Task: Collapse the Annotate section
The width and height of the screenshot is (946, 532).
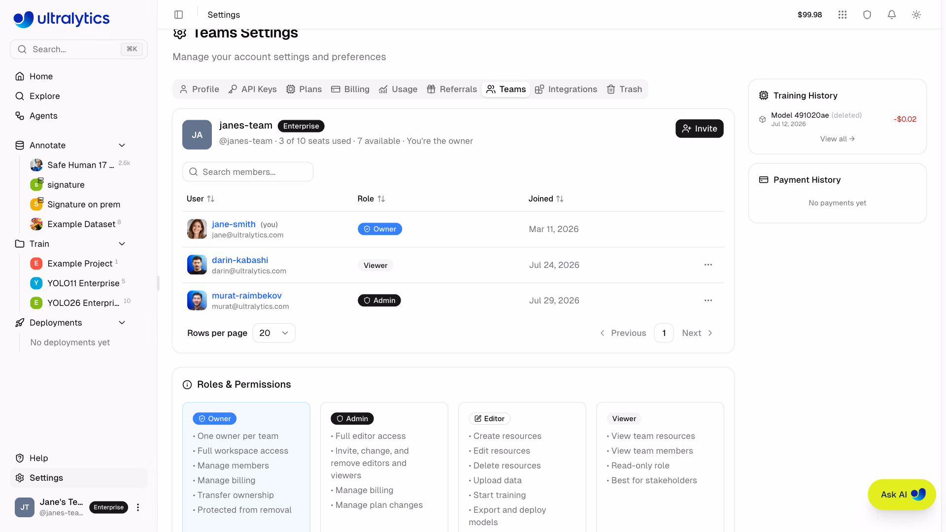Action: point(122,145)
